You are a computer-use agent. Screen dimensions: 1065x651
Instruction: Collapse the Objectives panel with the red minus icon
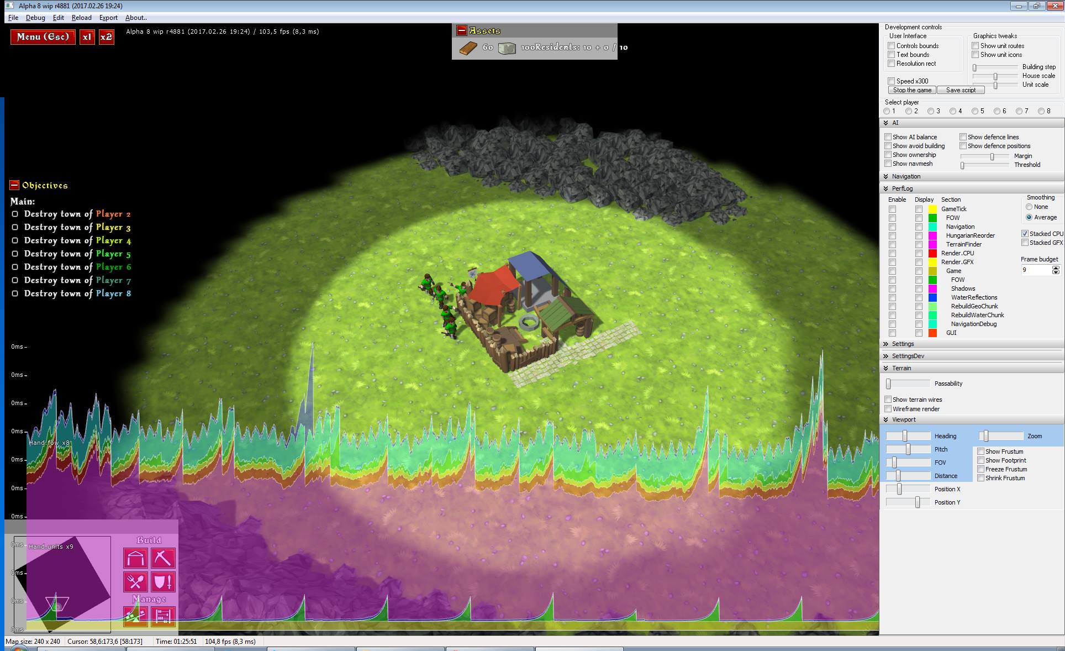14,185
